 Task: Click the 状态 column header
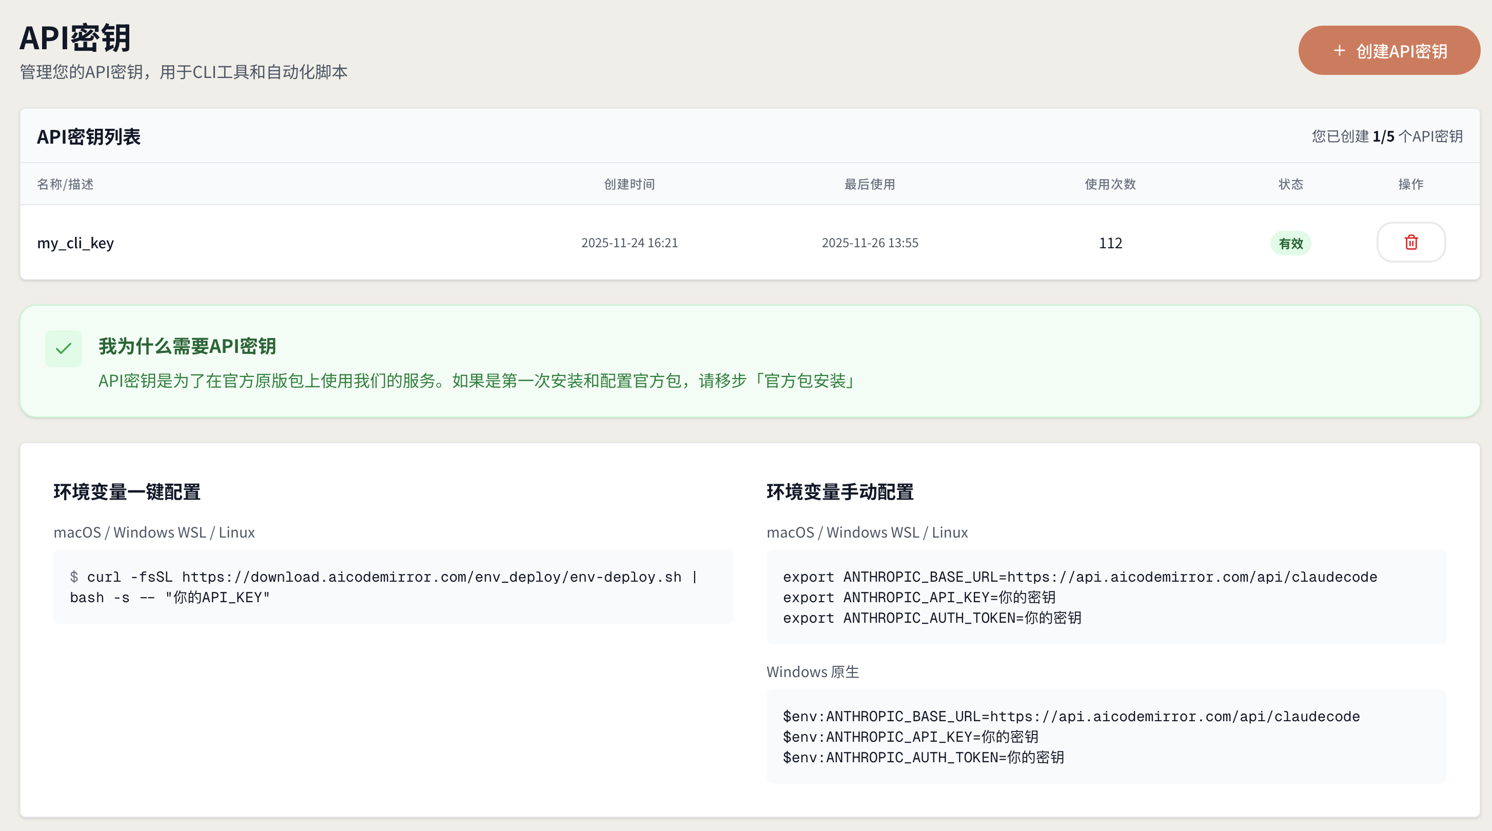1290,184
